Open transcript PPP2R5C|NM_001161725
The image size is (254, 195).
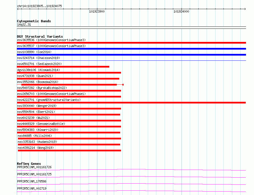(x=34, y=174)
